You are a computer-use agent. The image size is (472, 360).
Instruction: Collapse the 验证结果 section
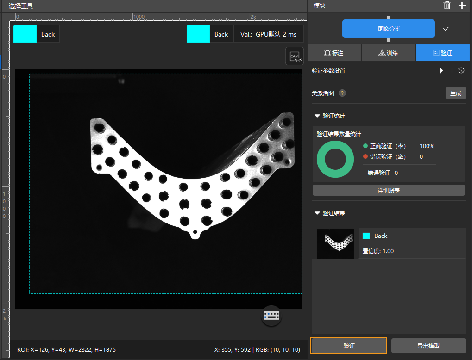pyautogui.click(x=317, y=213)
